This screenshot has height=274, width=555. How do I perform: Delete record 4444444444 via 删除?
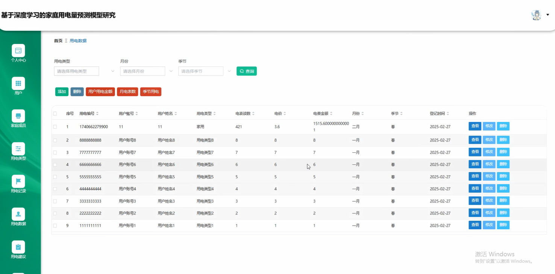pos(503,188)
